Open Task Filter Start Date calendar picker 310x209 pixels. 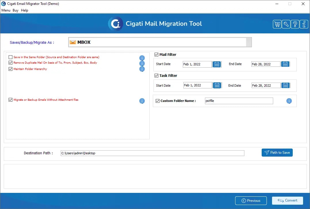pyautogui.click(x=217, y=85)
